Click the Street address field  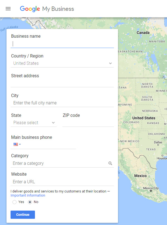click(62, 83)
